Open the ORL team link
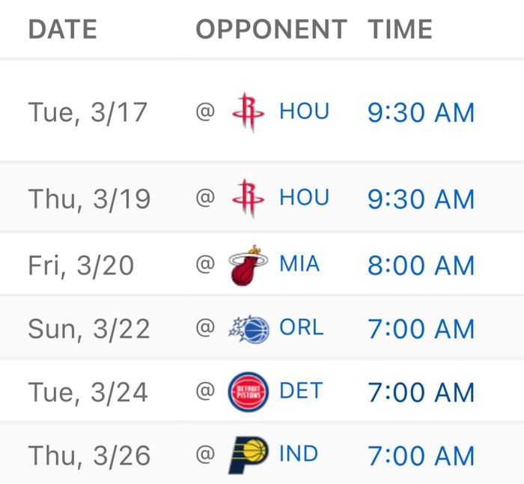The width and height of the screenshot is (524, 484). (x=301, y=327)
